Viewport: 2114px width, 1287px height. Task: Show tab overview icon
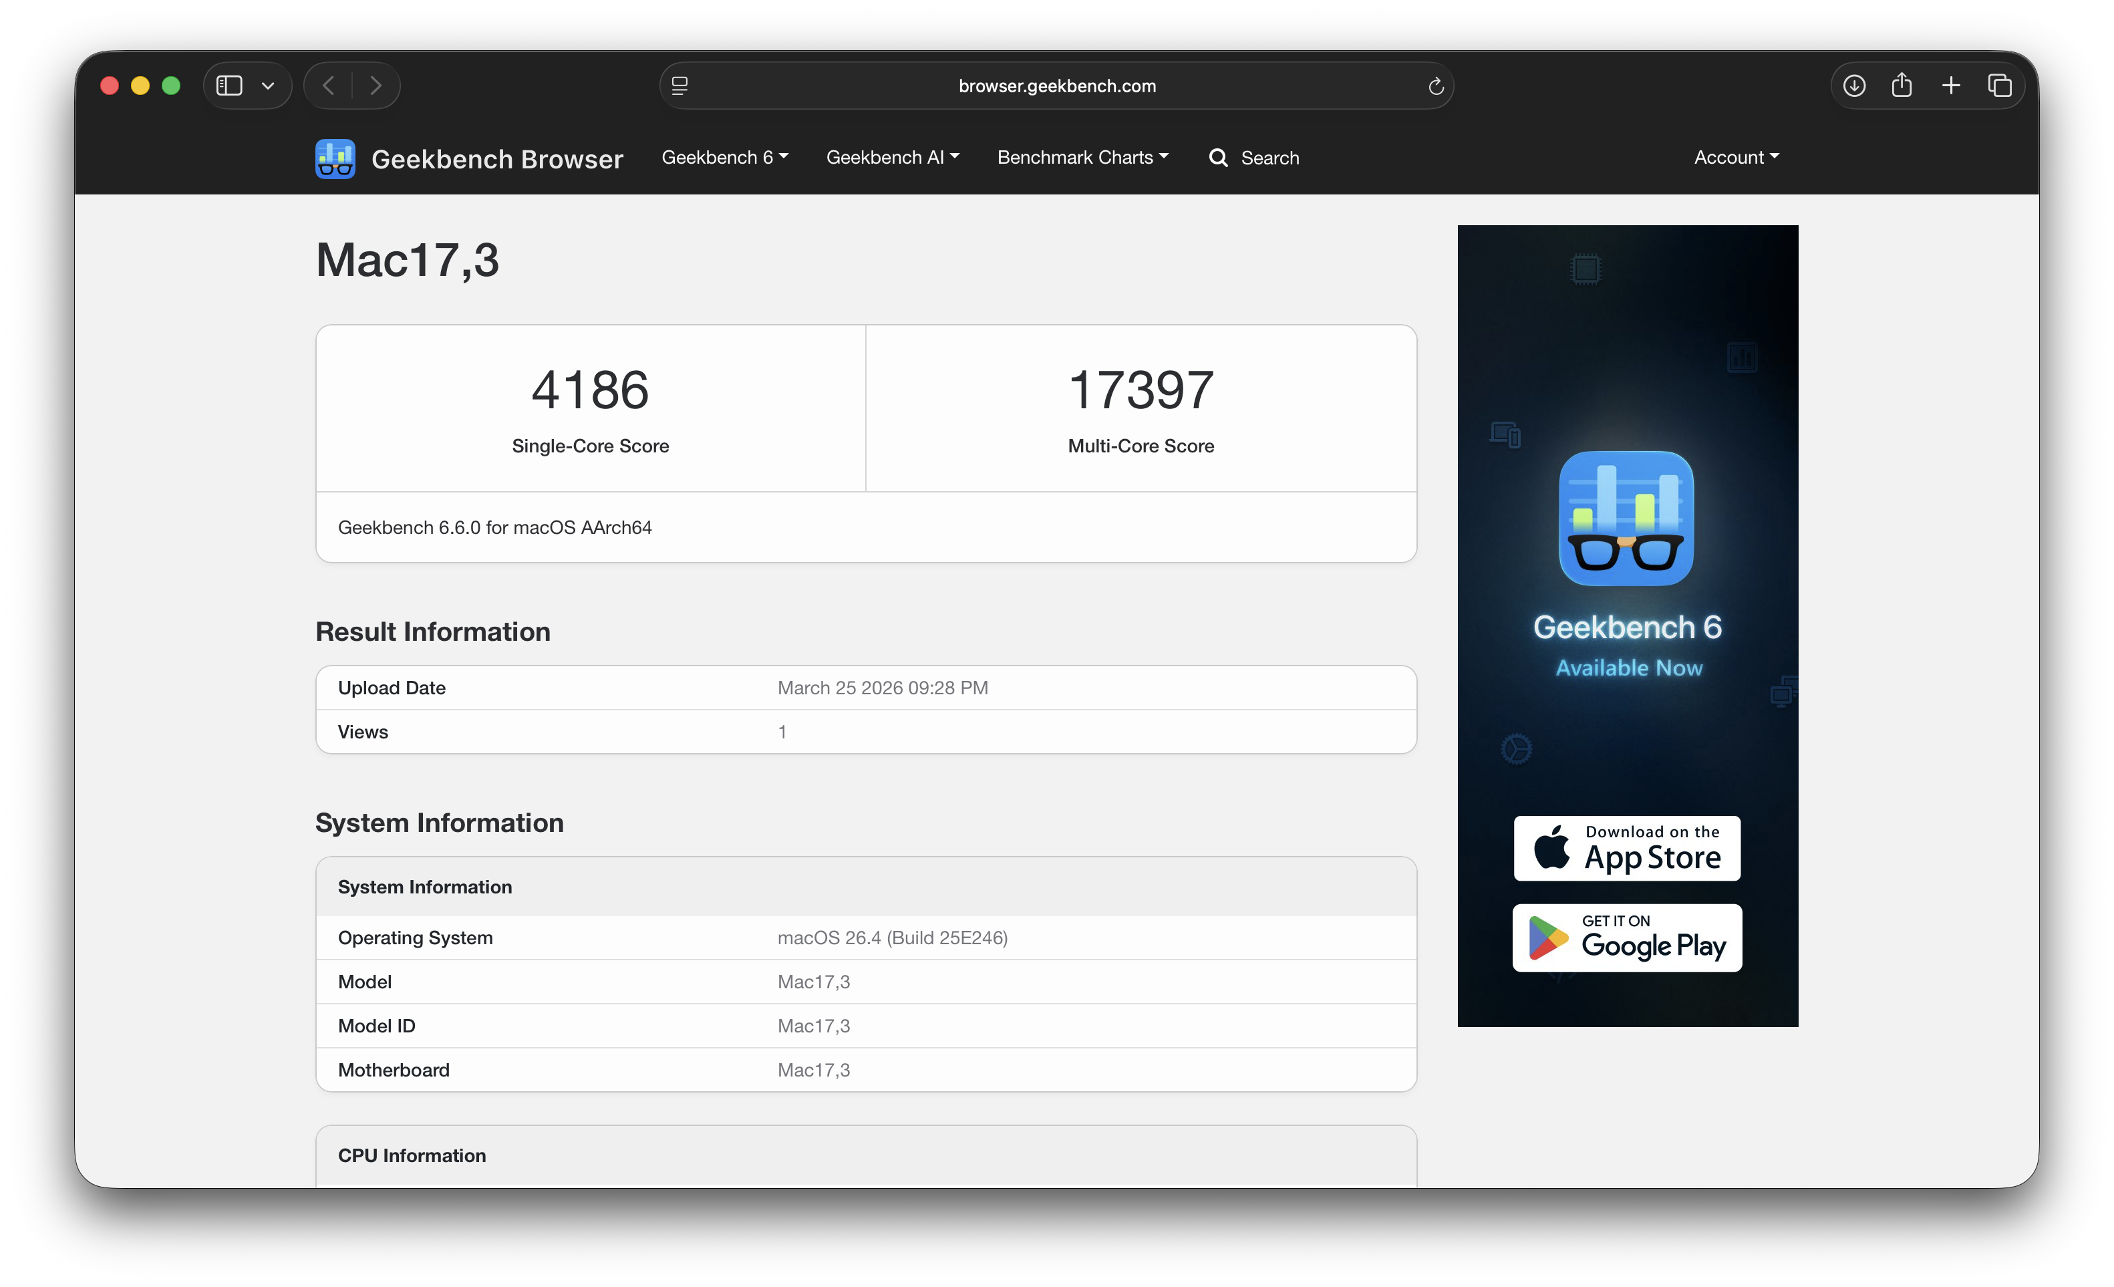click(1999, 86)
